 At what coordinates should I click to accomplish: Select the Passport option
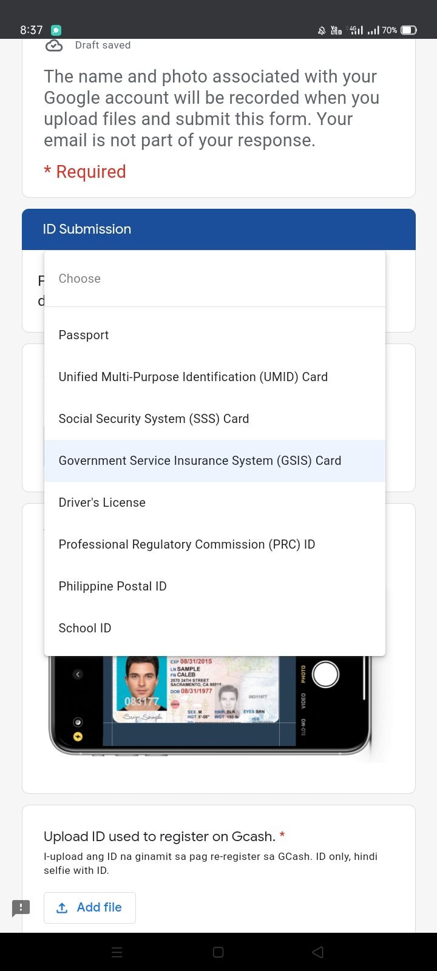pyautogui.click(x=84, y=335)
